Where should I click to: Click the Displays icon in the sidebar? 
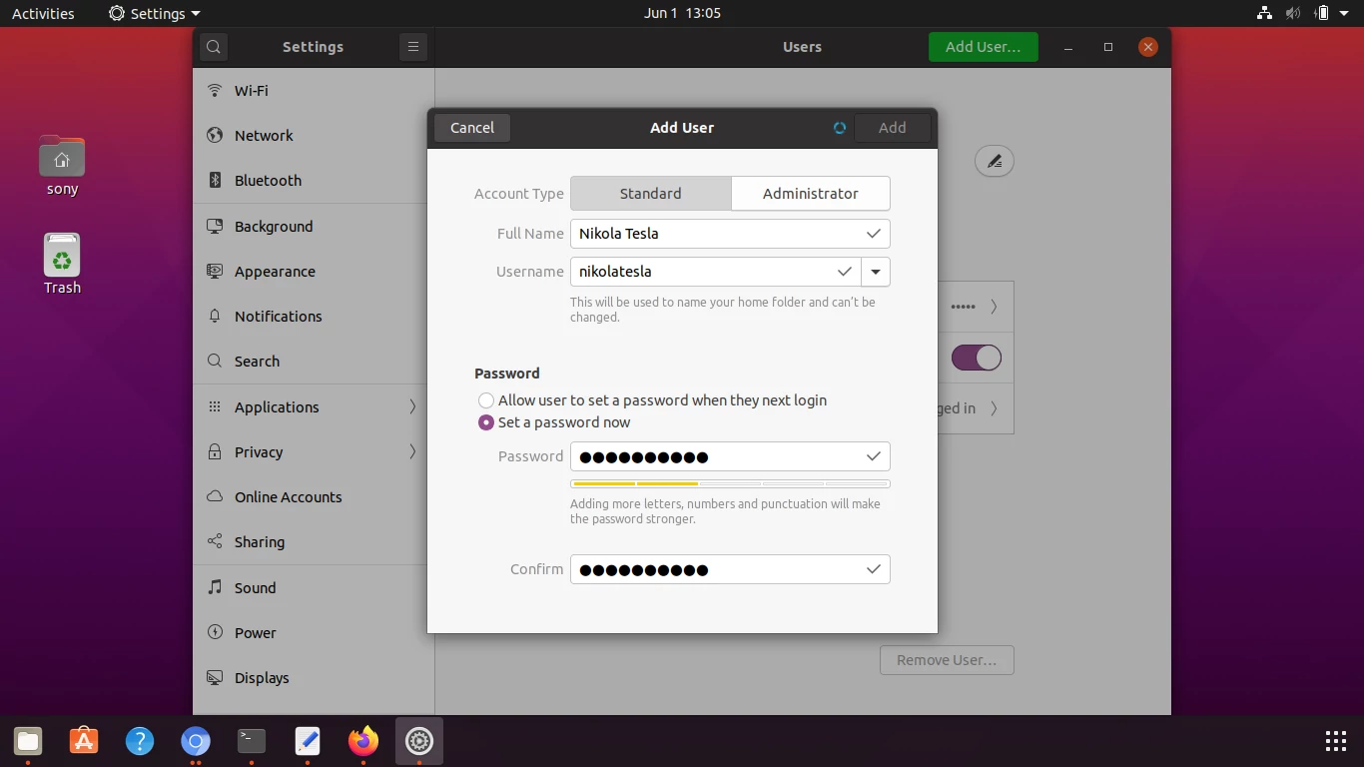[x=215, y=677]
